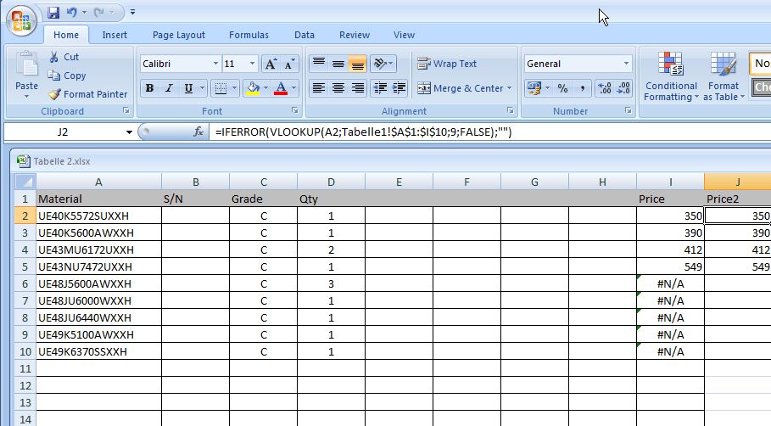Activate the Format Painter
The image size is (771, 426).
point(88,94)
